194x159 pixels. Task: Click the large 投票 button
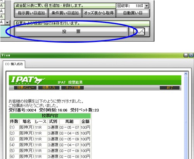pyautogui.click(x=71, y=31)
